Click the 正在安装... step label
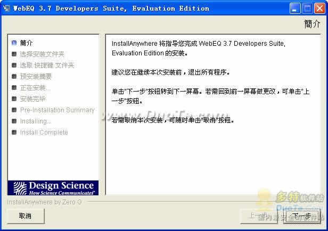 tap(35, 88)
